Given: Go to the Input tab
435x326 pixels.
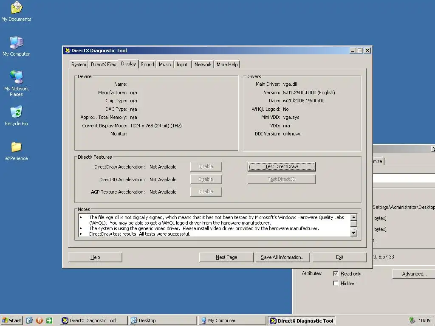Looking at the screenshot, I should (182, 65).
